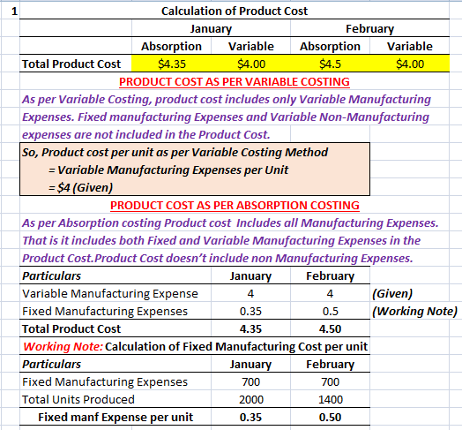Image resolution: width=462 pixels, height=430 pixels.
Task: Click February Absorption column header
Action: click(330, 46)
